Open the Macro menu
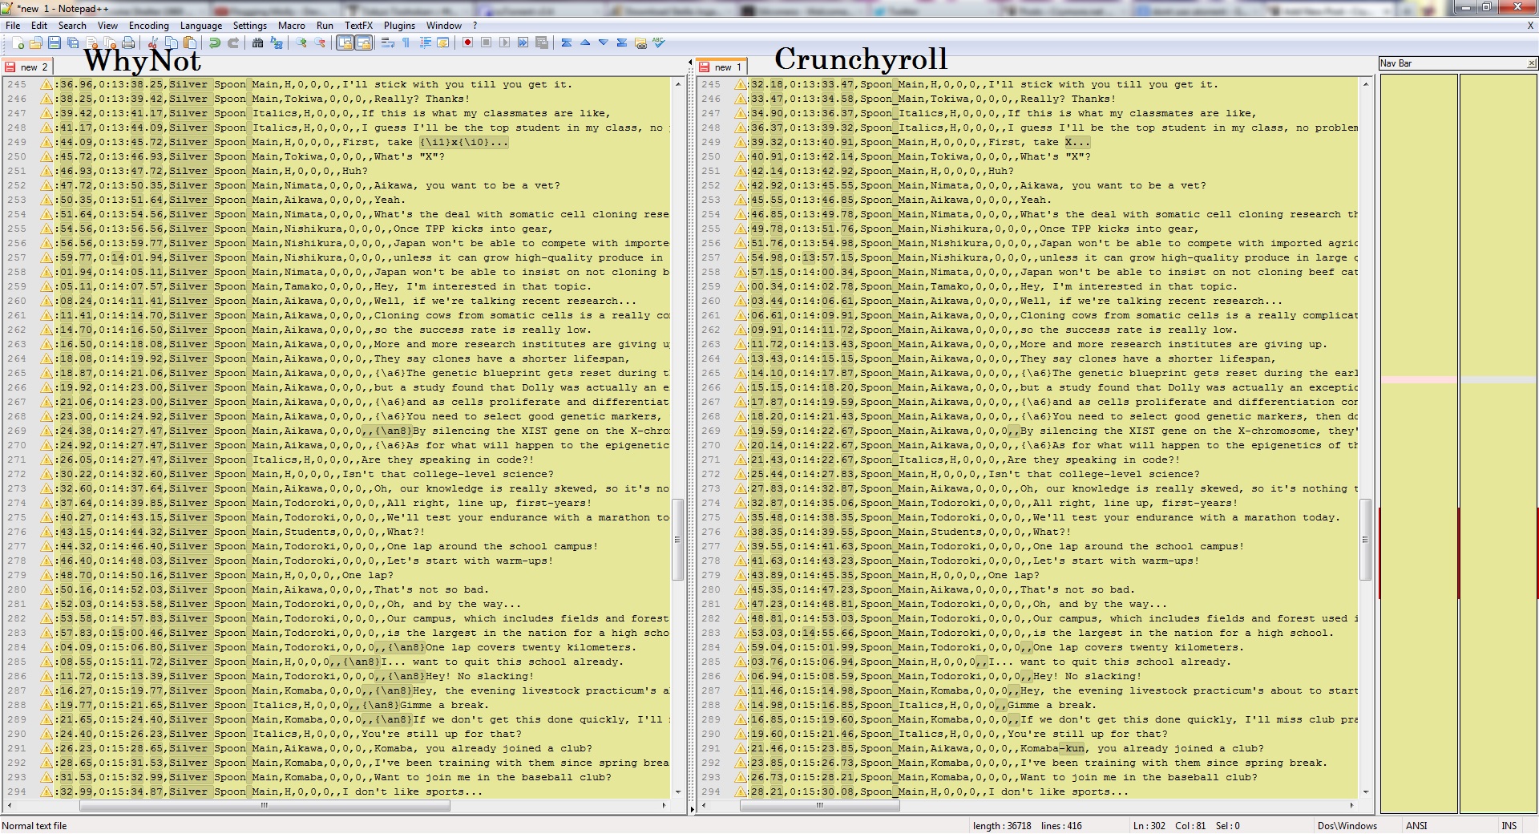 point(292,26)
